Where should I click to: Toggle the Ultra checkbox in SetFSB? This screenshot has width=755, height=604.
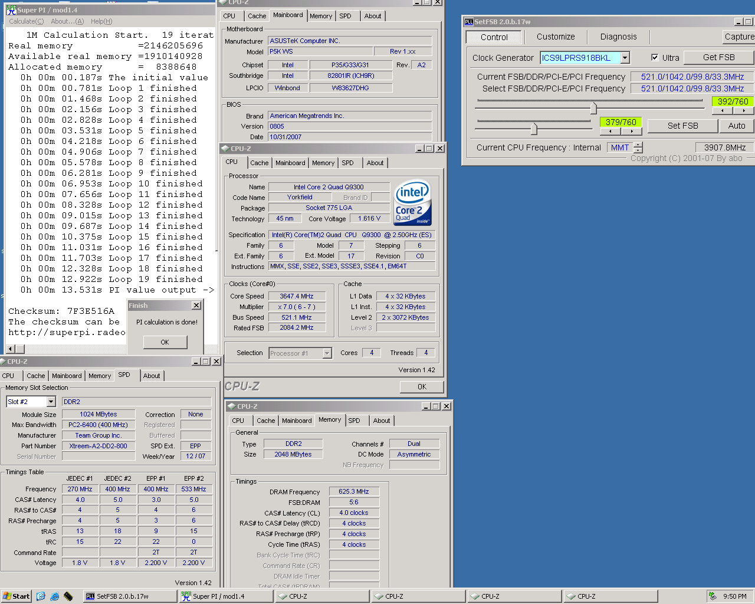(655, 57)
